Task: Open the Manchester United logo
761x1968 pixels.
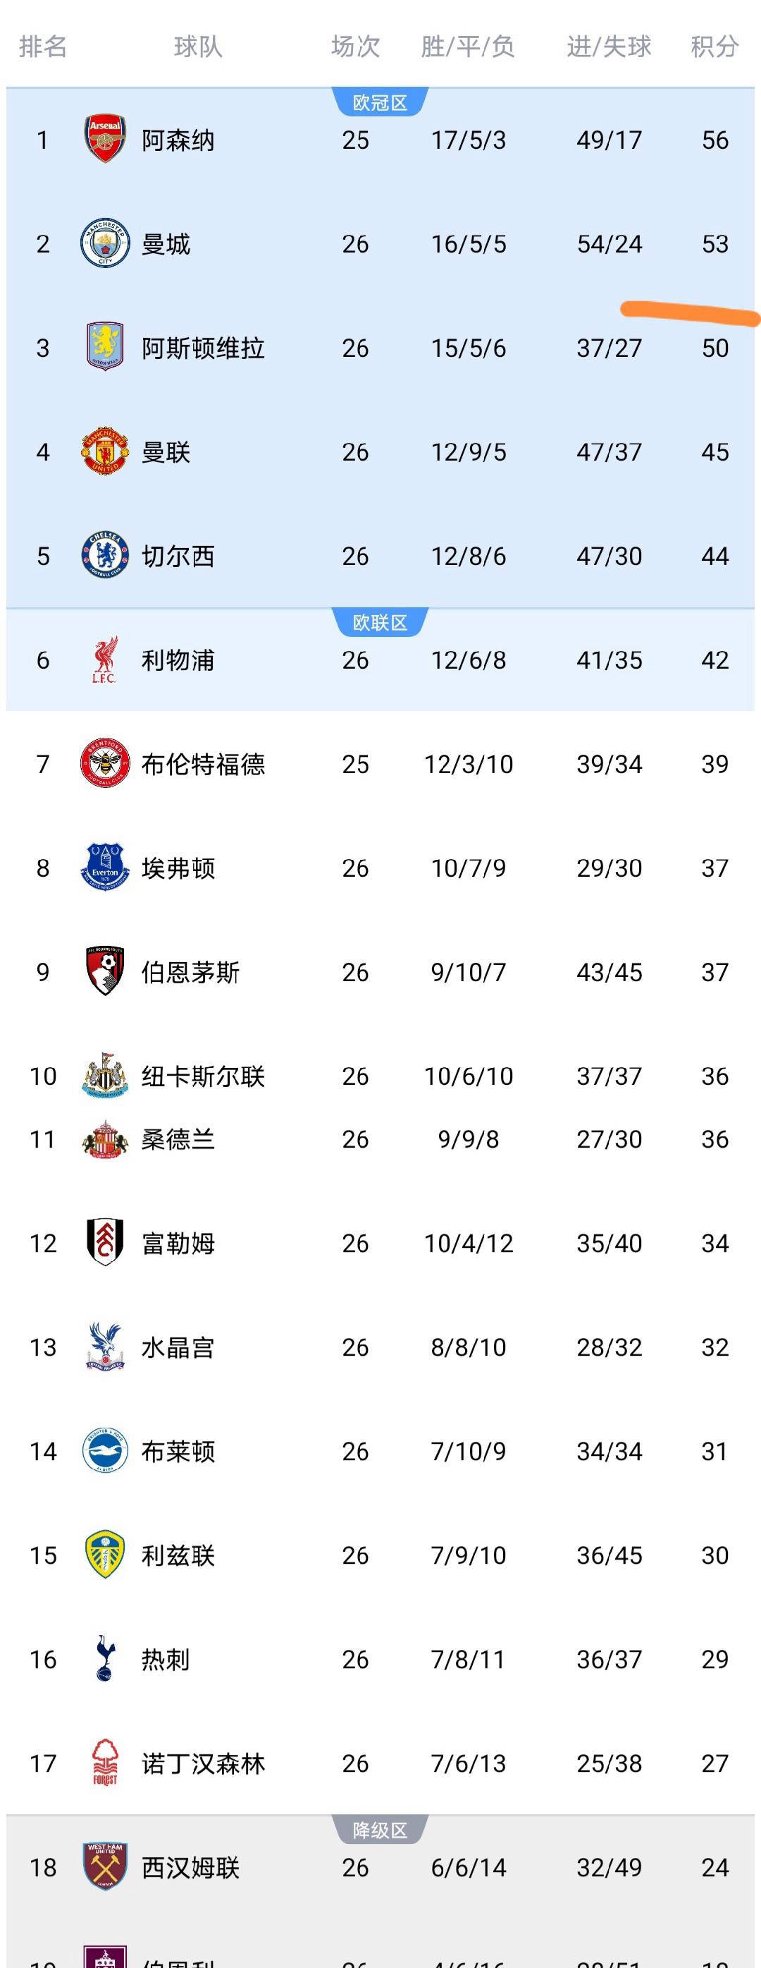Action: (104, 451)
